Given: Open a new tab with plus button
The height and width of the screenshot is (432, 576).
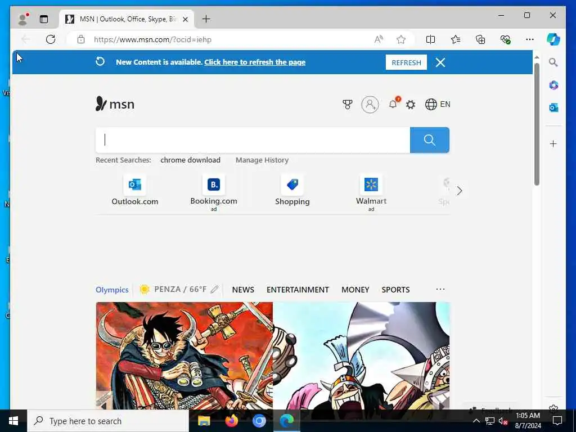Looking at the screenshot, I should pyautogui.click(x=206, y=19).
